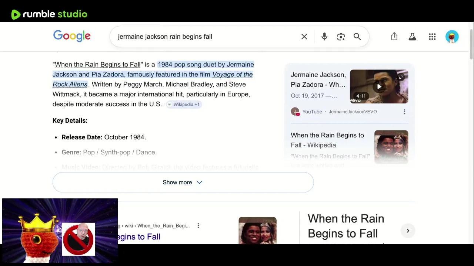Clear the search query with X
474x266 pixels.
point(304,37)
